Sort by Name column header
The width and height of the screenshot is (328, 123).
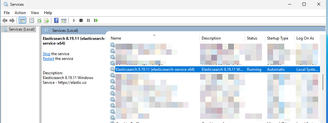pos(154,38)
